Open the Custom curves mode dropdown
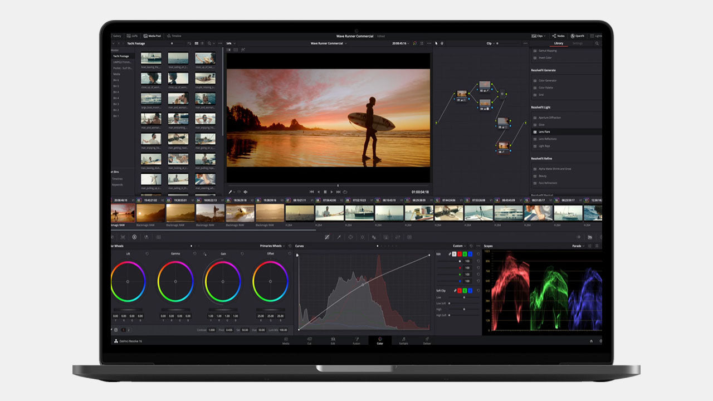 point(458,246)
